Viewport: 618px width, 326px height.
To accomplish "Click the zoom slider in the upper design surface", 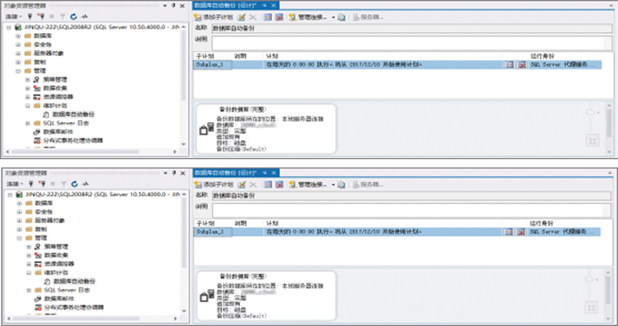I will pyautogui.click(x=591, y=112).
